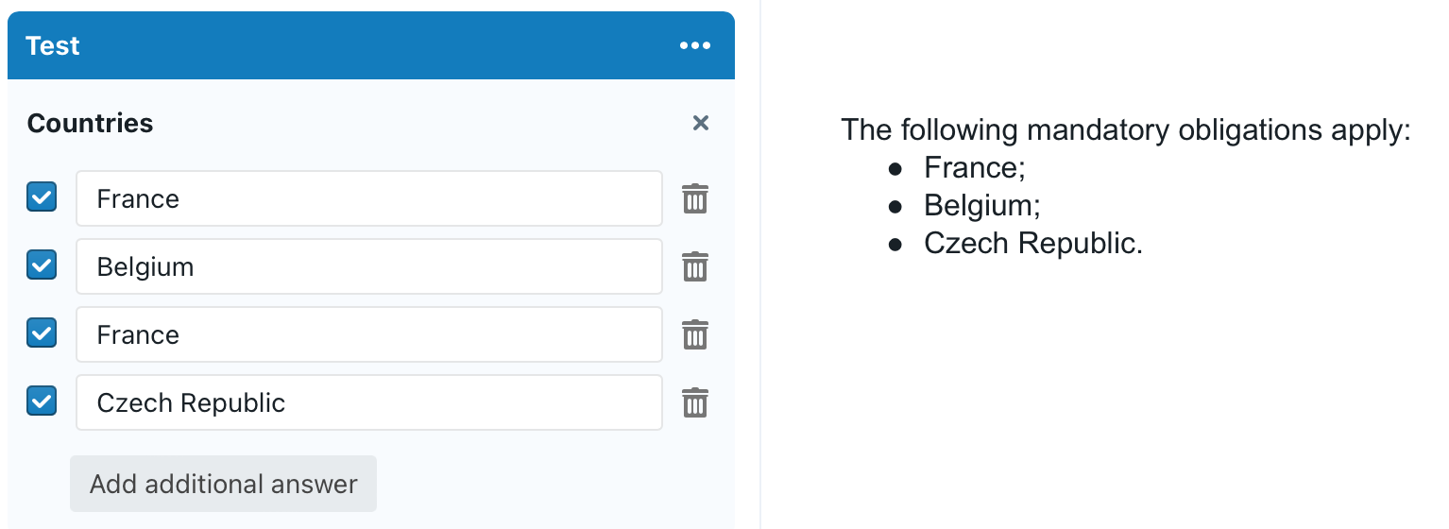Viewport: 1449px width, 529px height.
Task: Click trash icon next to Belgium
Action: (695, 266)
